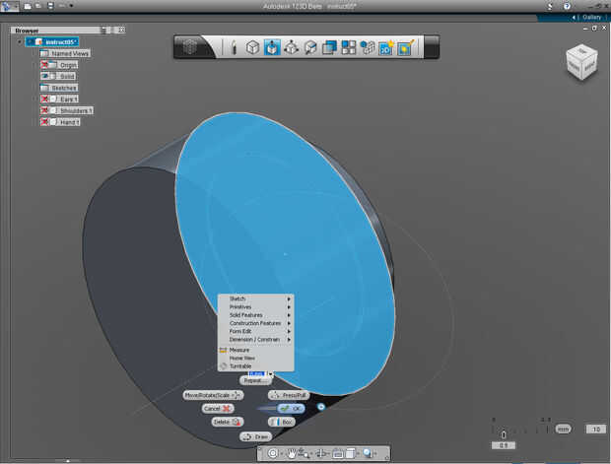Click the ruler scale slider handle
611x464 pixels.
click(x=504, y=434)
